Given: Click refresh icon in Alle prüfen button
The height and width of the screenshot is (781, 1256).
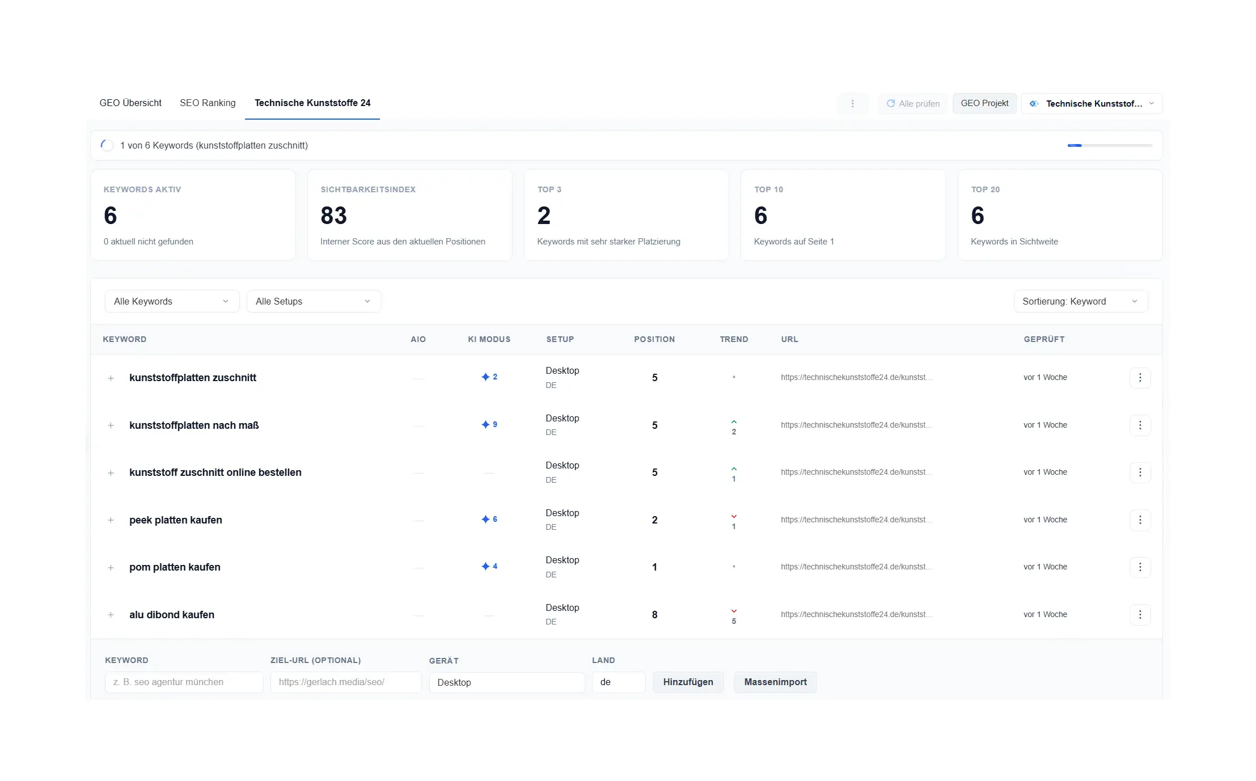Looking at the screenshot, I should coord(891,104).
